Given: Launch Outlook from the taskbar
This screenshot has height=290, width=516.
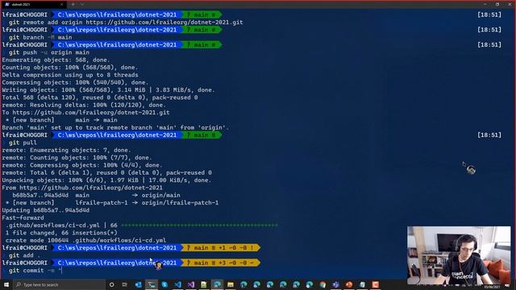Looking at the screenshot, I should [x=138, y=284].
